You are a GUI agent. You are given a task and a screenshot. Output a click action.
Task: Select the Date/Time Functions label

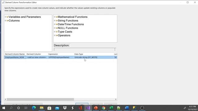click(x=71, y=24)
